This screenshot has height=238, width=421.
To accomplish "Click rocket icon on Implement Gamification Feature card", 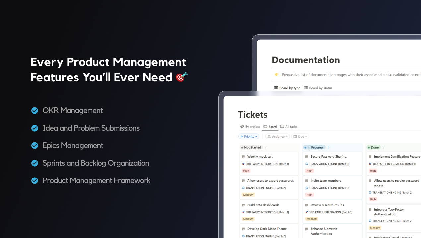I will 370,164.
